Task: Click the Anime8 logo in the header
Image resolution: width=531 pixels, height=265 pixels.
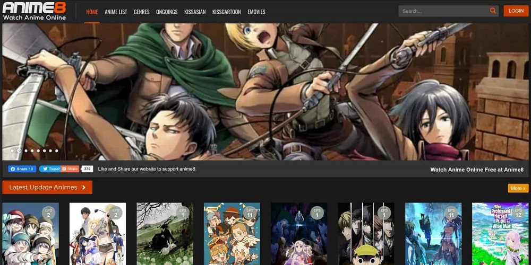Action: (x=34, y=11)
